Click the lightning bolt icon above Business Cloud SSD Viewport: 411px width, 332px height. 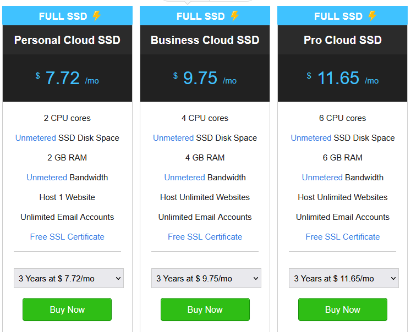234,16
